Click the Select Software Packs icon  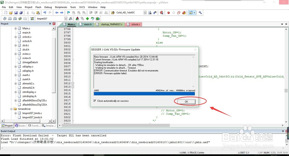click(x=92, y=18)
